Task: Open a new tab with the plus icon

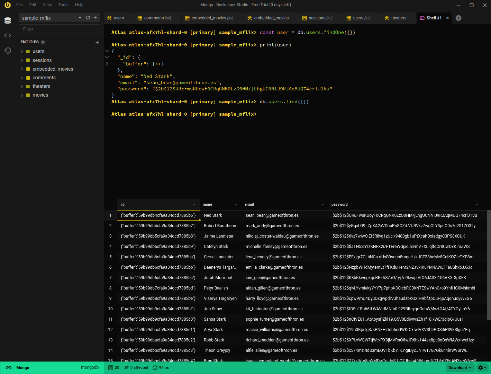Action: (x=458, y=18)
